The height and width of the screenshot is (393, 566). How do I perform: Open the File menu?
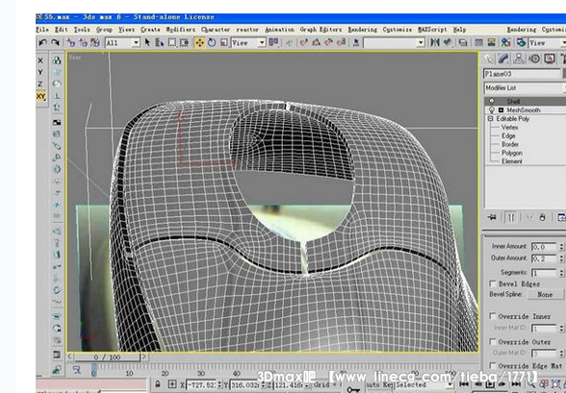click(42, 30)
